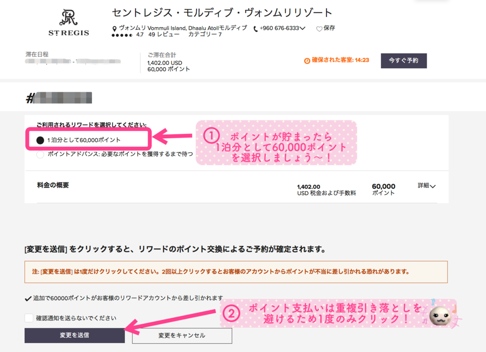Click the ご利用されるリワードを選択してください label
The image size is (486, 352).
tap(92, 124)
